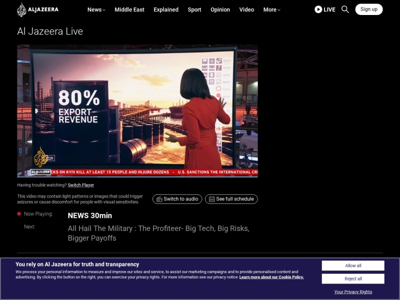Click the Al Jazeera Live heading
Image resolution: width=400 pixels, height=300 pixels.
coord(50,31)
